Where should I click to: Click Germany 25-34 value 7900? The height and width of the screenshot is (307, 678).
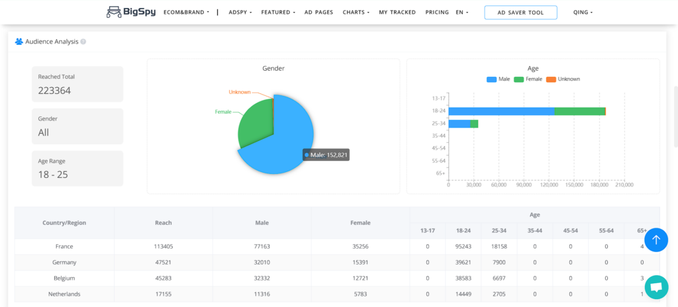499,262
